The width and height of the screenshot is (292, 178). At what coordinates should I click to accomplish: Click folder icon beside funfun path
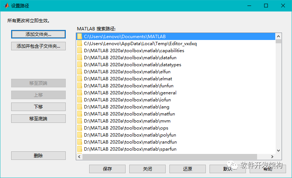pos(80,86)
